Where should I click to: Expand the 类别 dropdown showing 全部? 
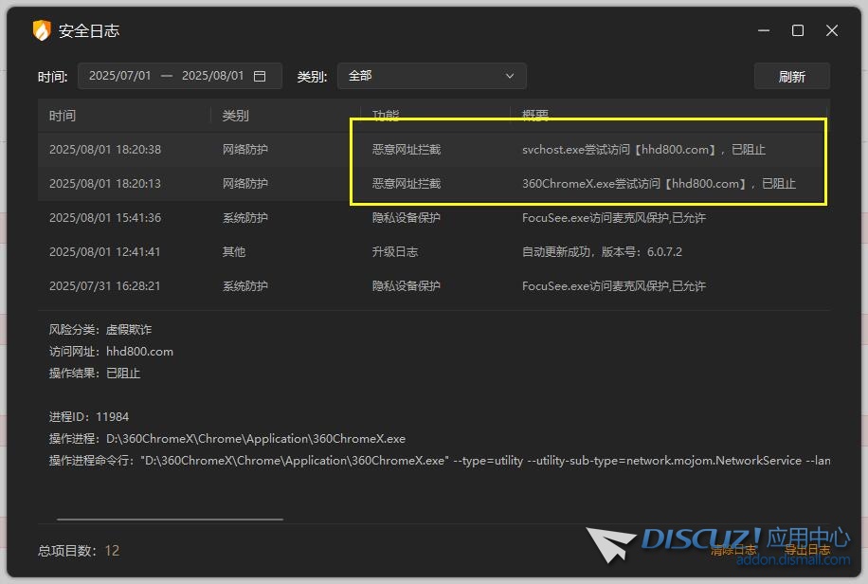(431, 76)
